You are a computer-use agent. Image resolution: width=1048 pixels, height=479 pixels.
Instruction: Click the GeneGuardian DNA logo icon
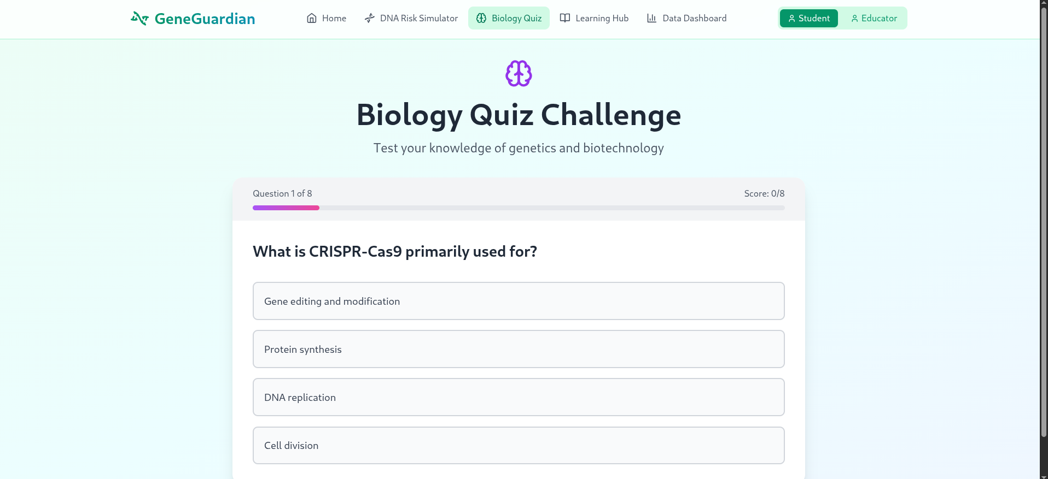(x=139, y=19)
